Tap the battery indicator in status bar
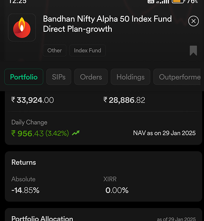The height and width of the screenshot is (221, 204). coord(178,1)
